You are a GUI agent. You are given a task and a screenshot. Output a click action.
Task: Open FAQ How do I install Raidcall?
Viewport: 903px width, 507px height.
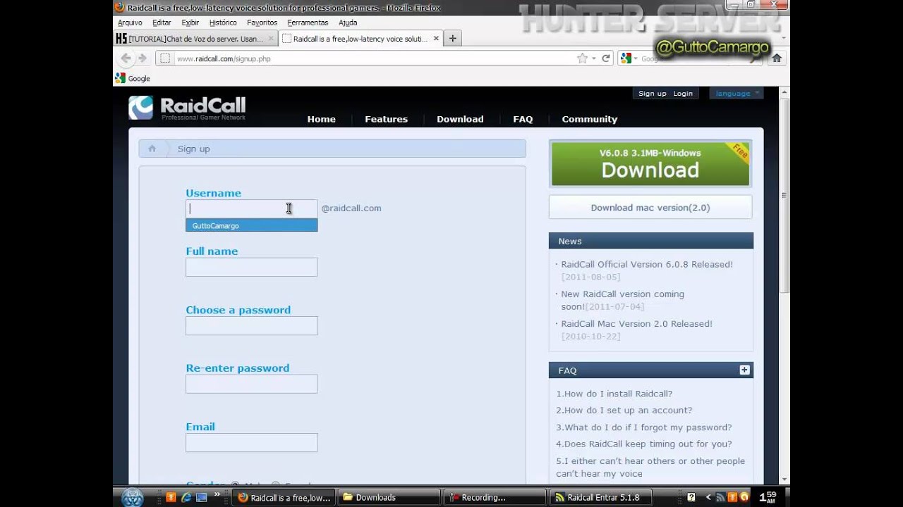tap(614, 394)
